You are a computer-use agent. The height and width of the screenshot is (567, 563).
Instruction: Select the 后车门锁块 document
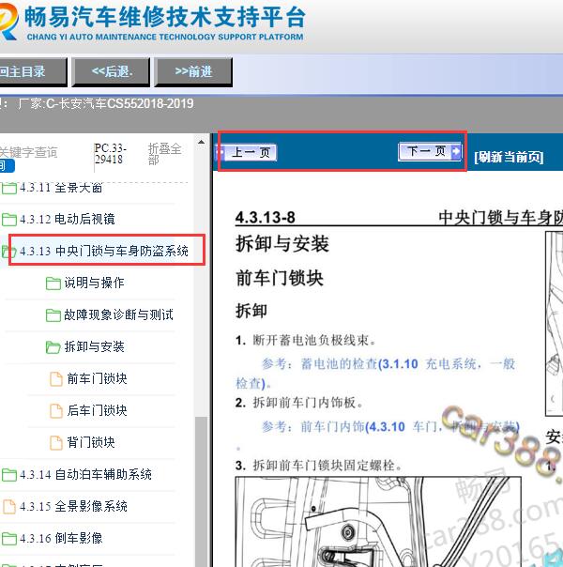(97, 410)
